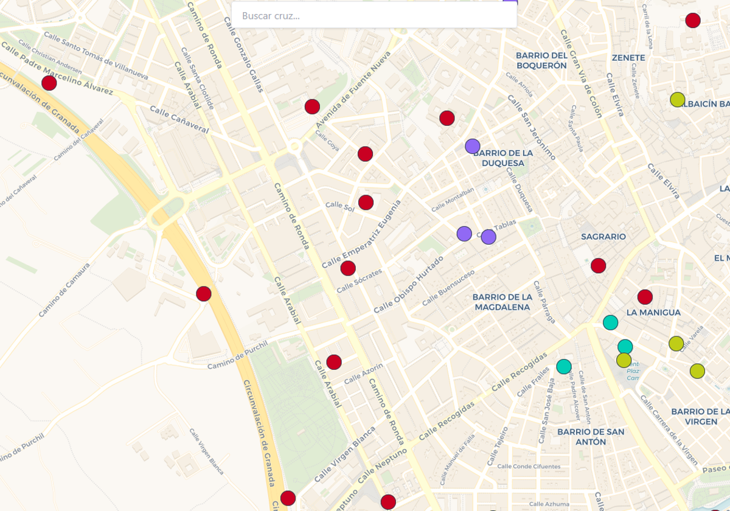The height and width of the screenshot is (511, 730).
Task: Click the 'Calle Gonzalo Gallas' street label
Action: pyautogui.click(x=243, y=54)
